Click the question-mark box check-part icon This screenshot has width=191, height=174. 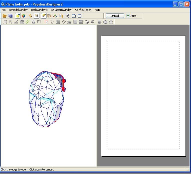point(87,22)
